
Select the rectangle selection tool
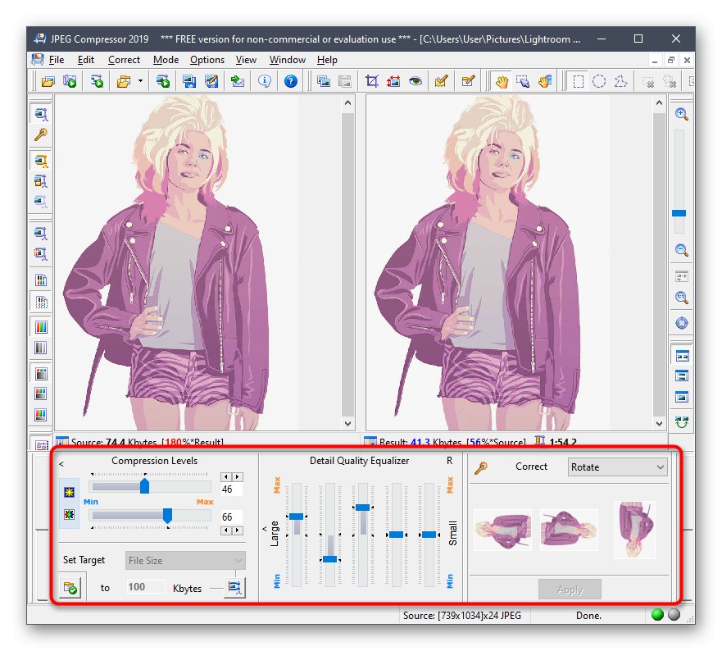[x=579, y=81]
